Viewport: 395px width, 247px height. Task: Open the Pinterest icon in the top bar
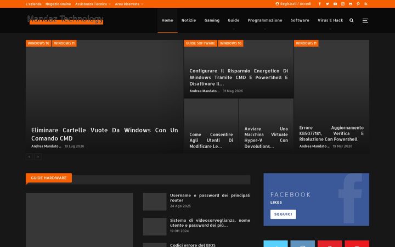click(358, 4)
